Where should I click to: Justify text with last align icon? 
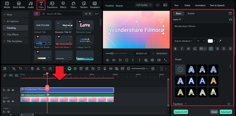[230, 49]
